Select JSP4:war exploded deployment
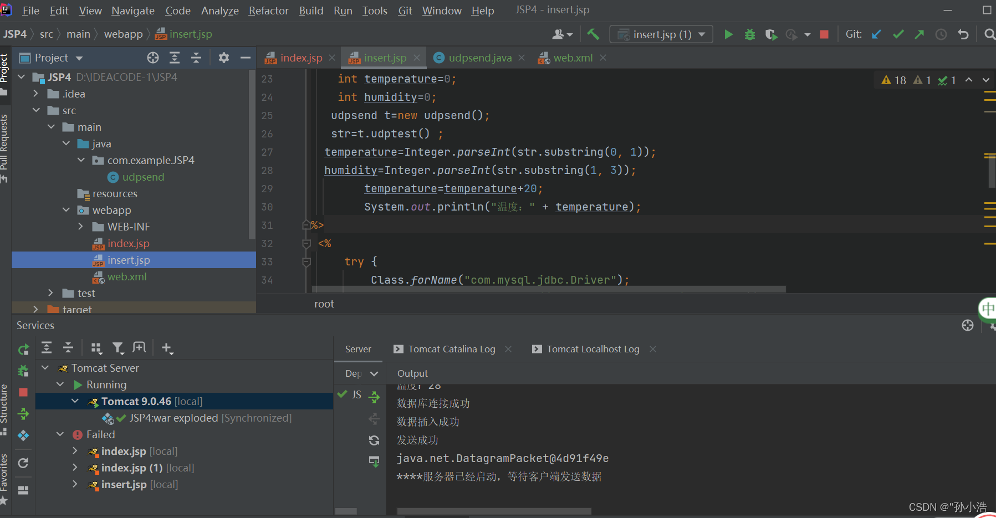Image resolution: width=996 pixels, height=518 pixels. [210, 418]
